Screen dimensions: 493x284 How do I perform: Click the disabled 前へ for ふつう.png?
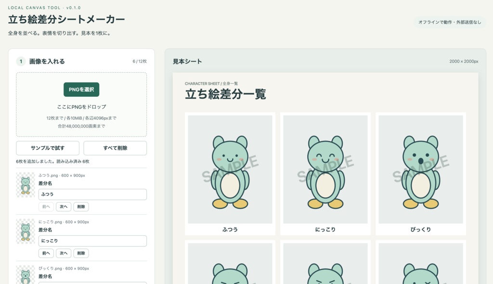click(46, 207)
